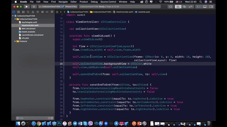Viewport: 227px width, 127px height.
Task: Open Photoshop from the Dock
Action: pos(59,123)
